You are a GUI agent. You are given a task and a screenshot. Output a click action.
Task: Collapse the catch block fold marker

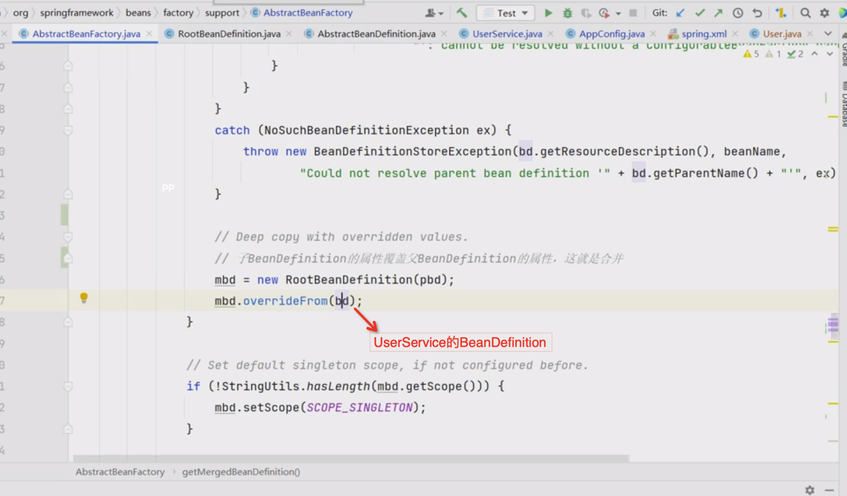pyautogui.click(x=68, y=130)
